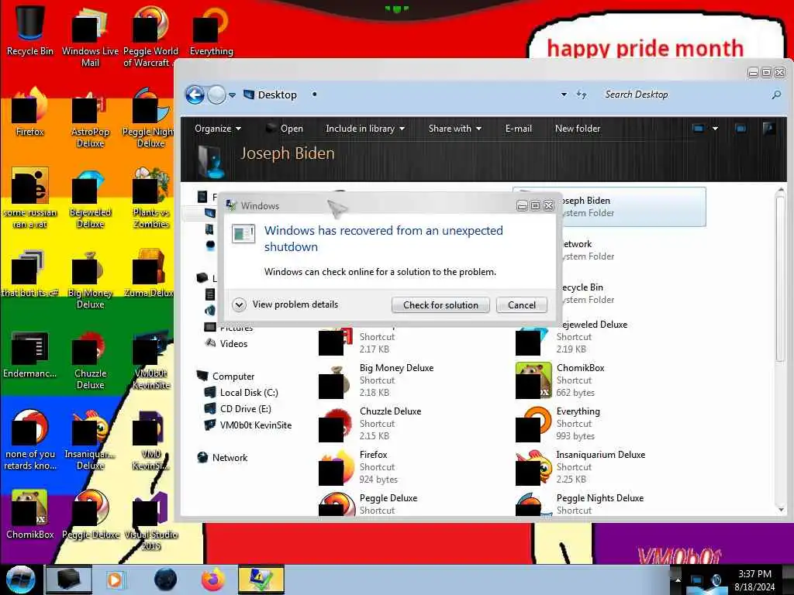Open the Share with dropdown
The image size is (794, 595).
click(x=454, y=129)
